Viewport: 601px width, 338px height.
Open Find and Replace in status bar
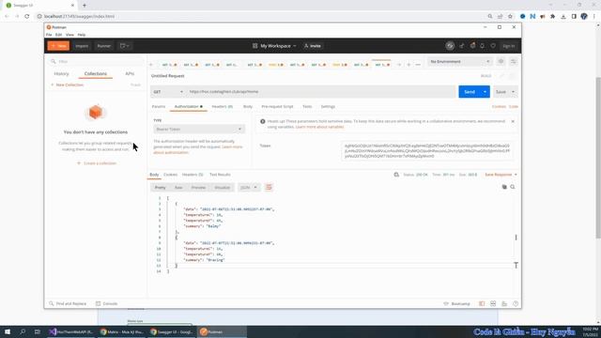68,303
